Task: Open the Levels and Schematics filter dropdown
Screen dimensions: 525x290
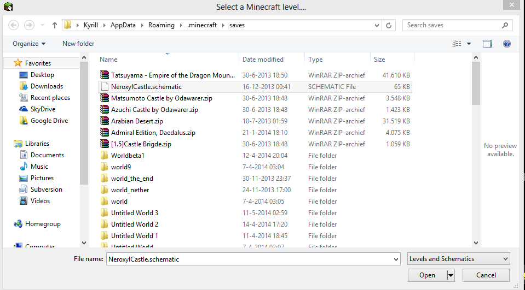Action: (459, 259)
